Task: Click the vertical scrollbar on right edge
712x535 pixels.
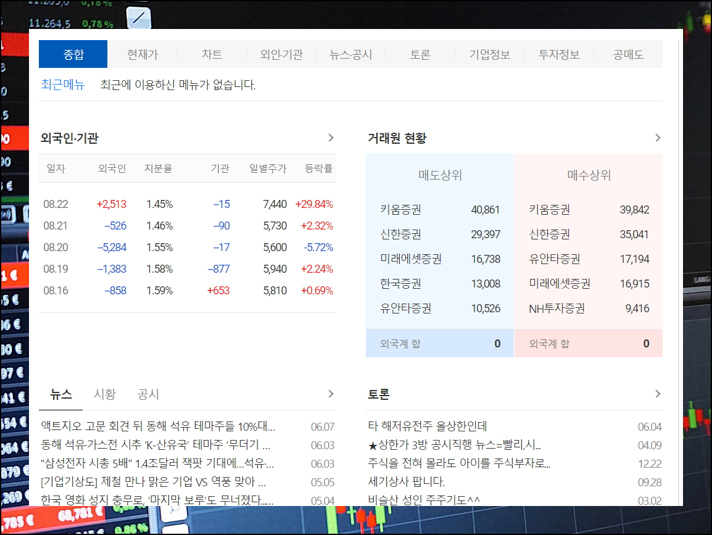Action: [679, 273]
